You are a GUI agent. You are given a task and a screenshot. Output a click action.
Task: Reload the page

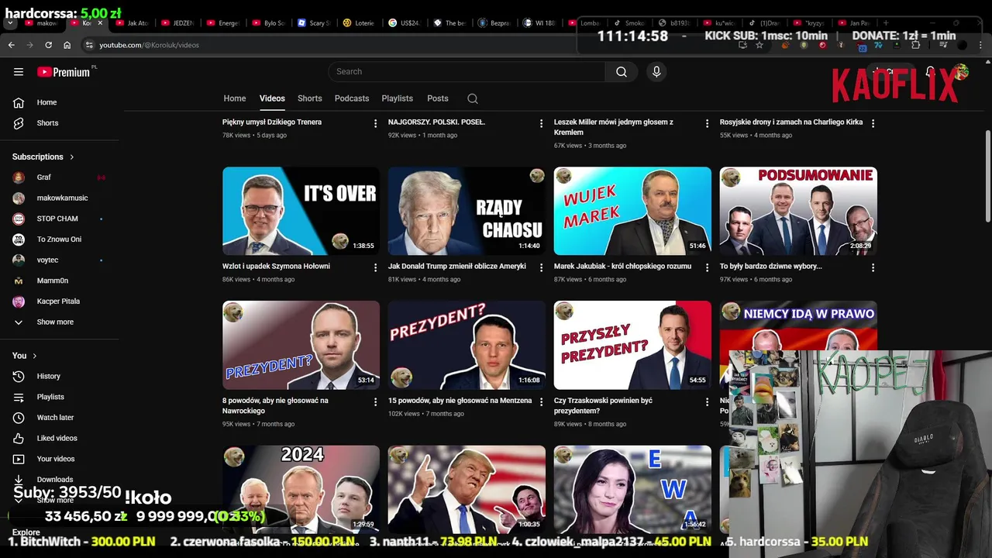[48, 45]
